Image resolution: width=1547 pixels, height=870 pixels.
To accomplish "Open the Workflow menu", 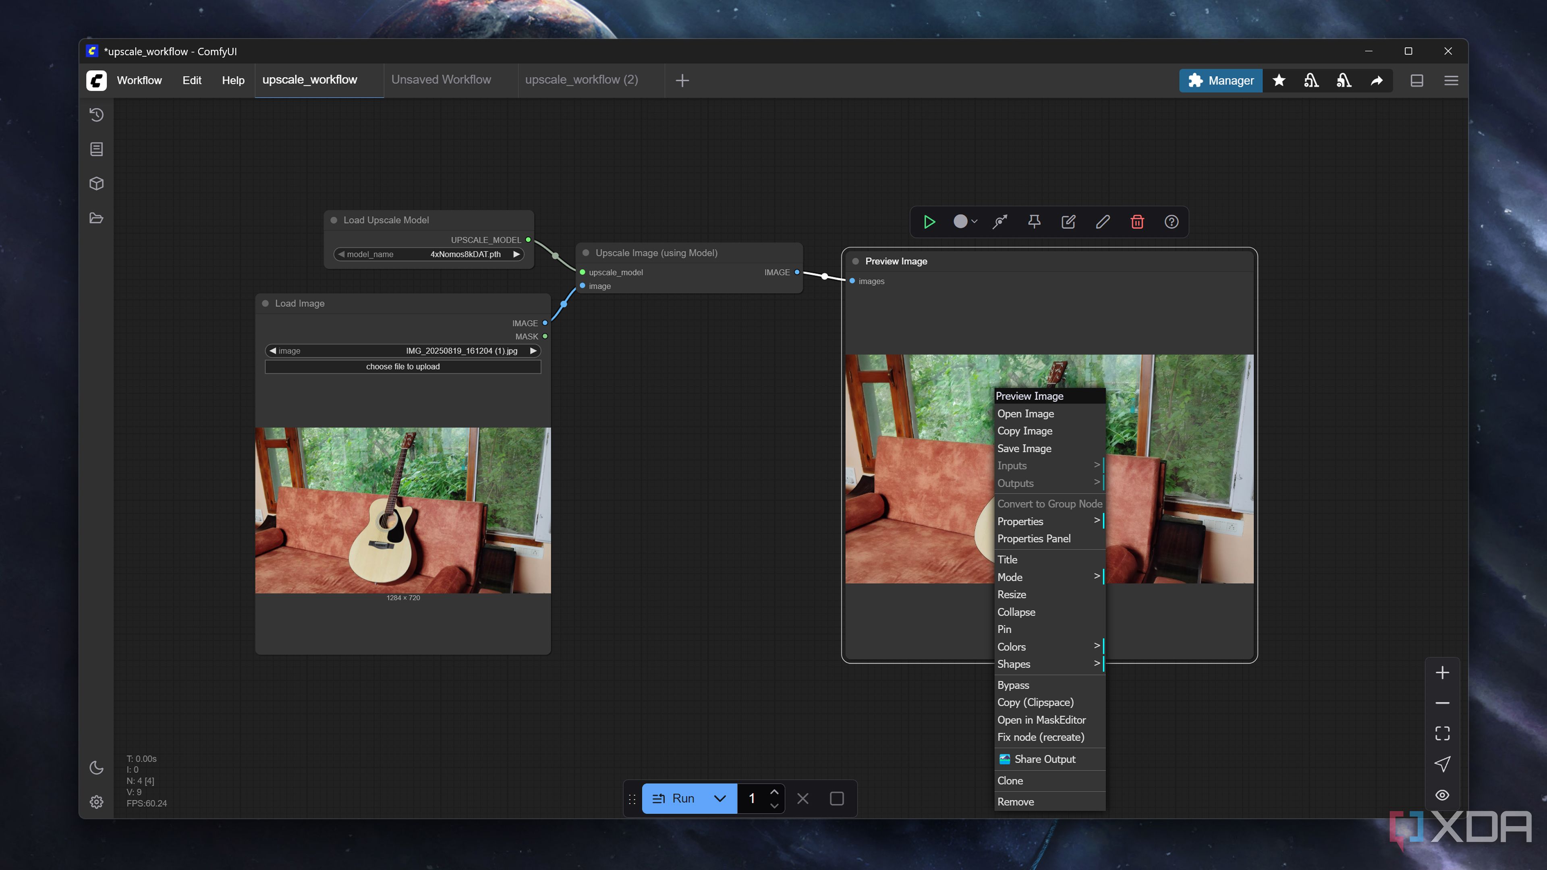I will 139,81.
